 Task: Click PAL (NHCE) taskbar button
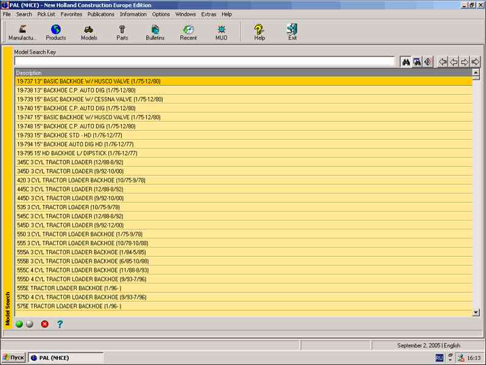tap(66, 358)
